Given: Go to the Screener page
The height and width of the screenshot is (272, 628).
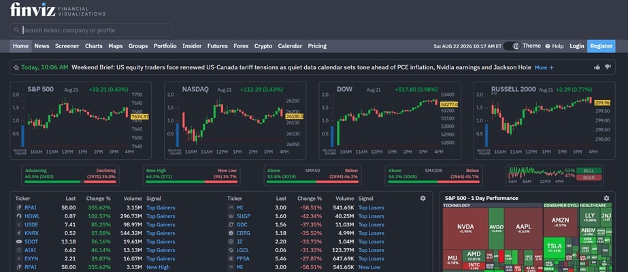Looking at the screenshot, I should pyautogui.click(x=67, y=46).
